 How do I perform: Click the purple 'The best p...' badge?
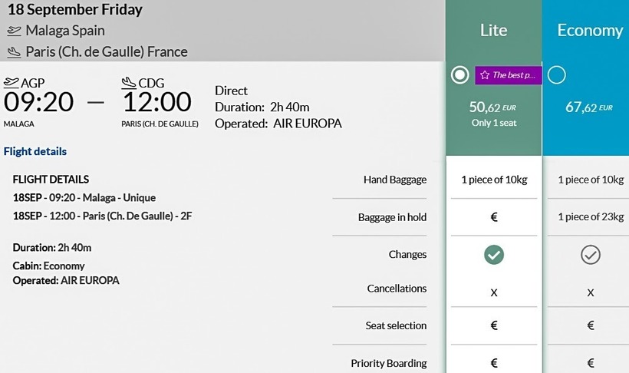point(508,75)
